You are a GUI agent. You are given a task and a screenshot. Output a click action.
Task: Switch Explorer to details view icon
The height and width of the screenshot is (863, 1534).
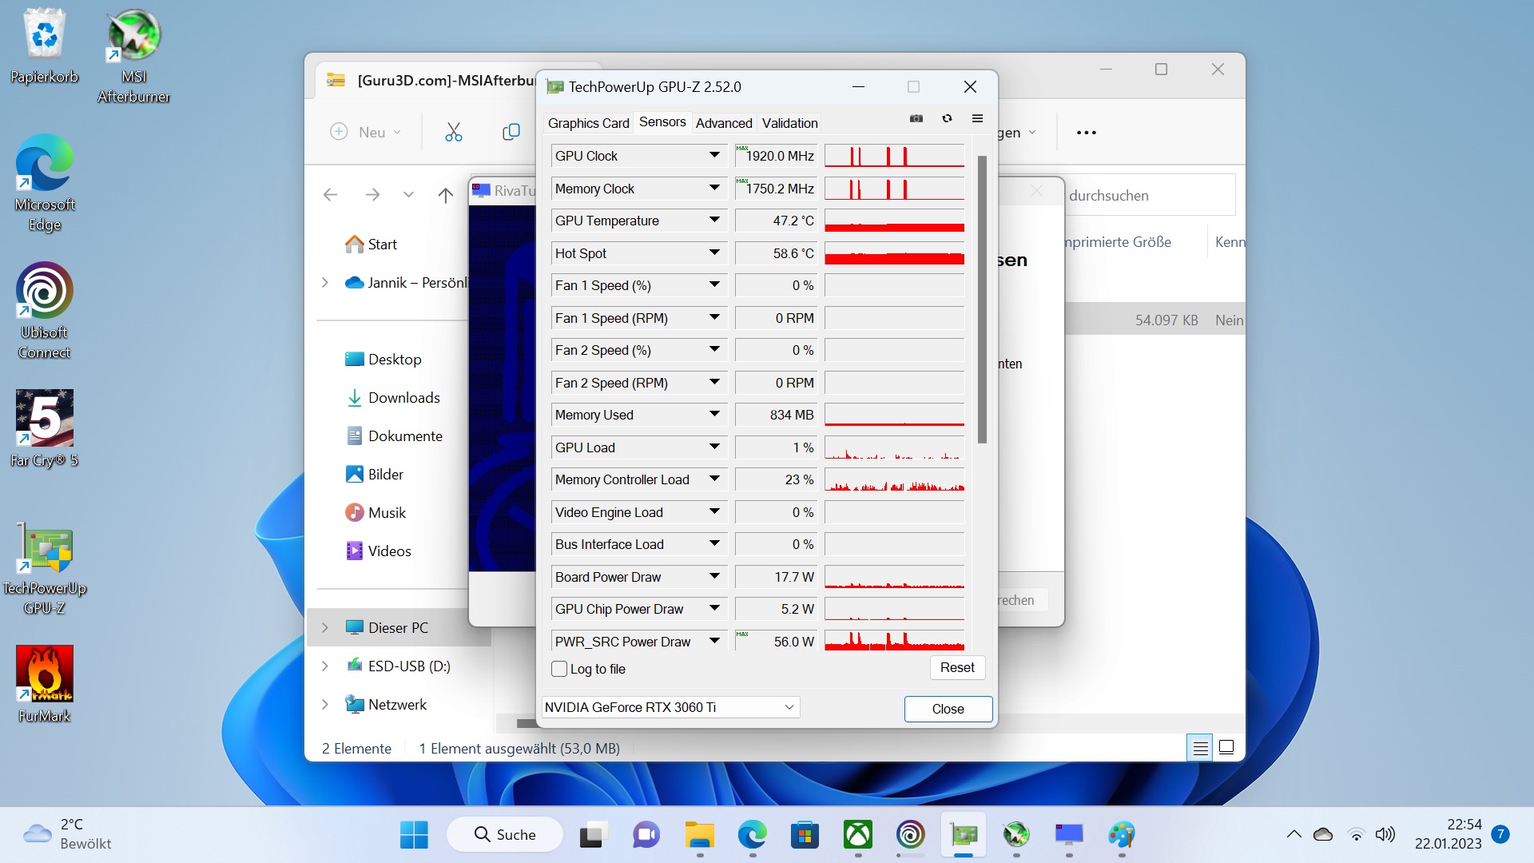(x=1200, y=748)
